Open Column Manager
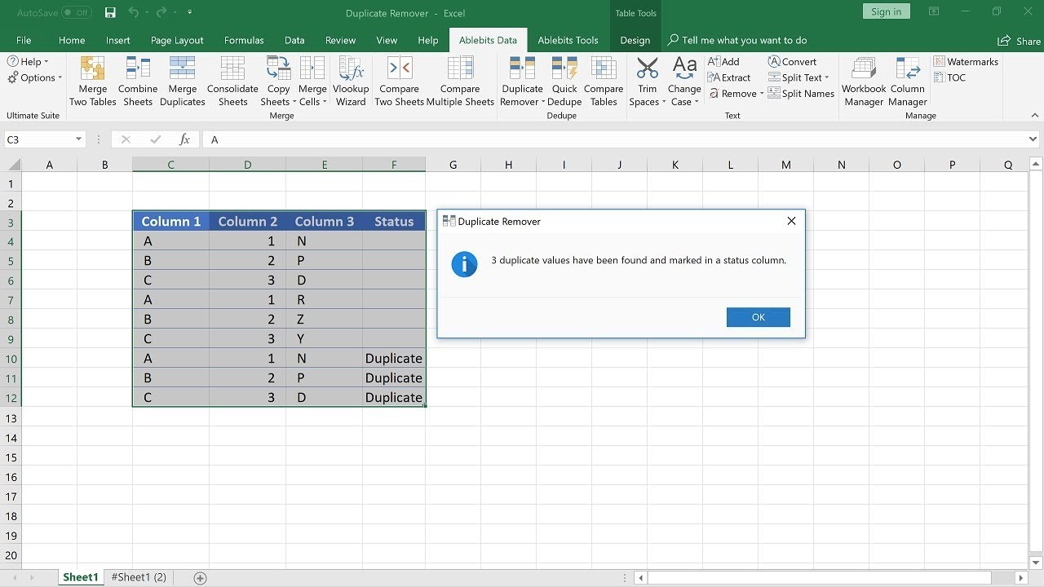 pyautogui.click(x=908, y=82)
